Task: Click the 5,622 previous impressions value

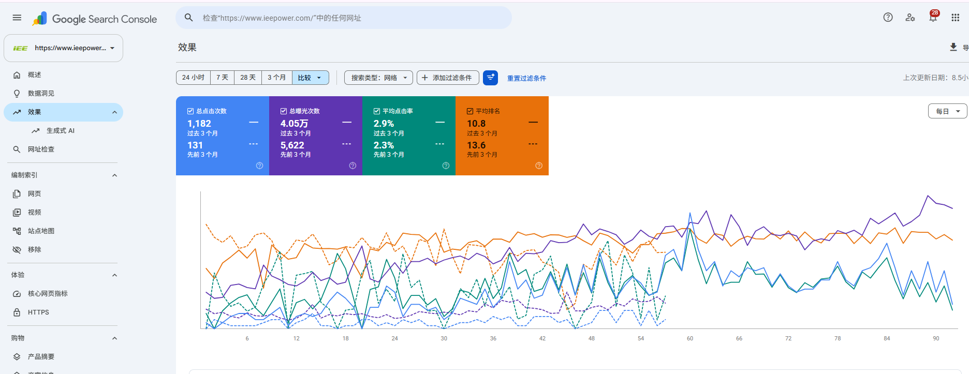Action: pos(292,145)
